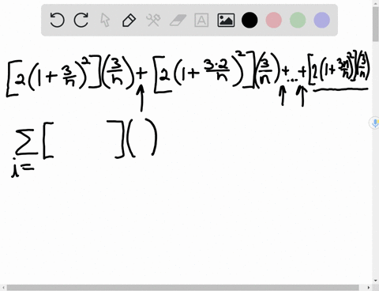Screen dimensions: 379x291
Task: Insert an image with picture icon
Action: [x=226, y=20]
